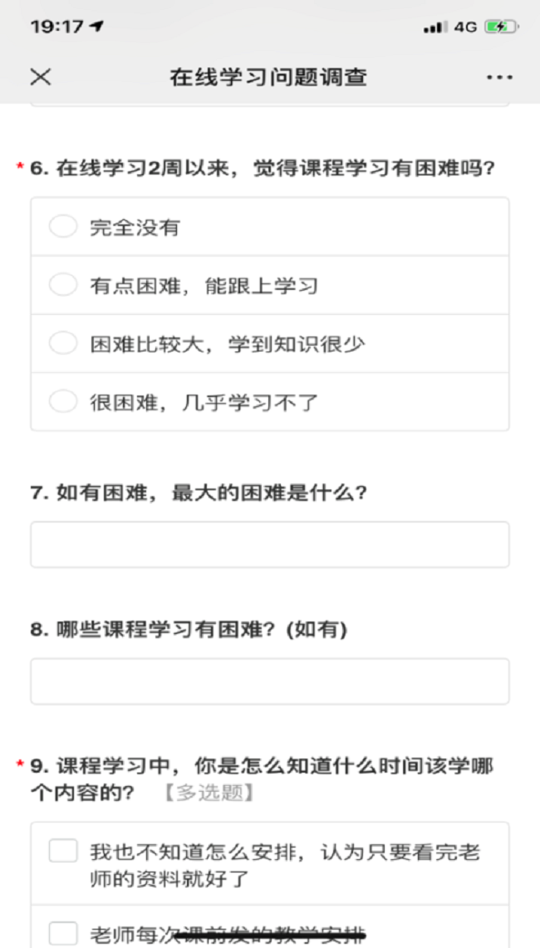The image size is (540, 948).
Task: Tap question 6 title about 课程学习有困难
Action: 263,169
